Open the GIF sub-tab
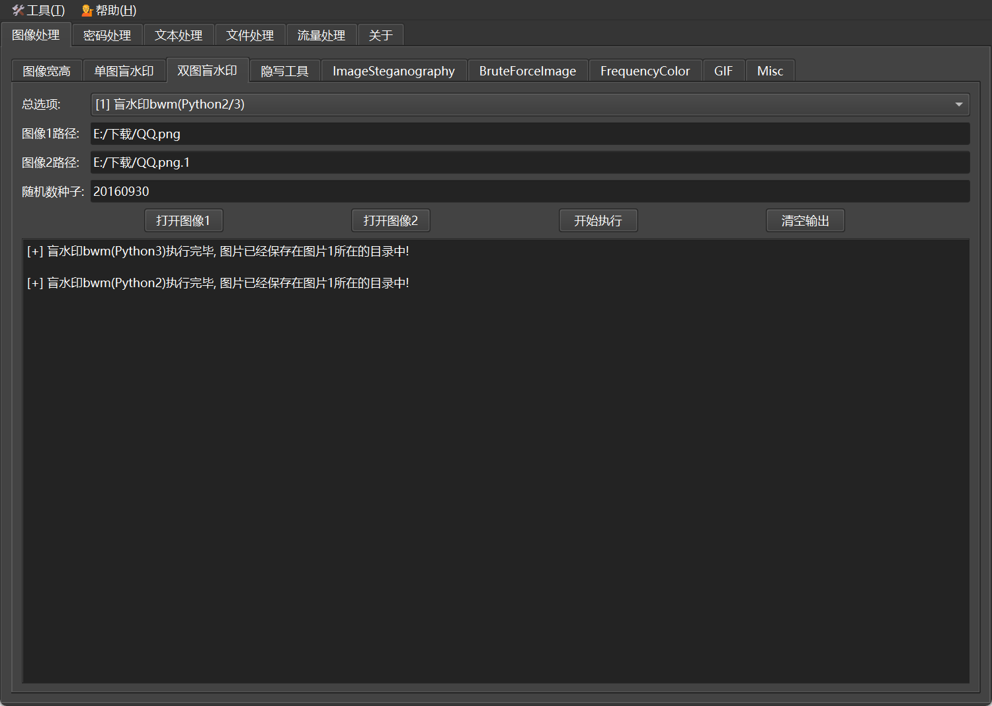The image size is (992, 706). [x=723, y=71]
